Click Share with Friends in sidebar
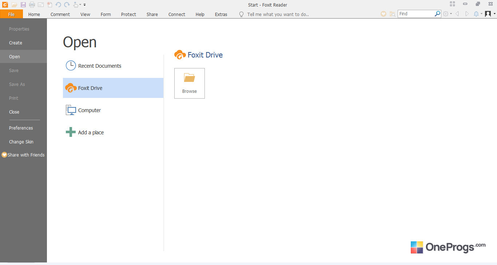The image size is (497, 265). [26, 155]
